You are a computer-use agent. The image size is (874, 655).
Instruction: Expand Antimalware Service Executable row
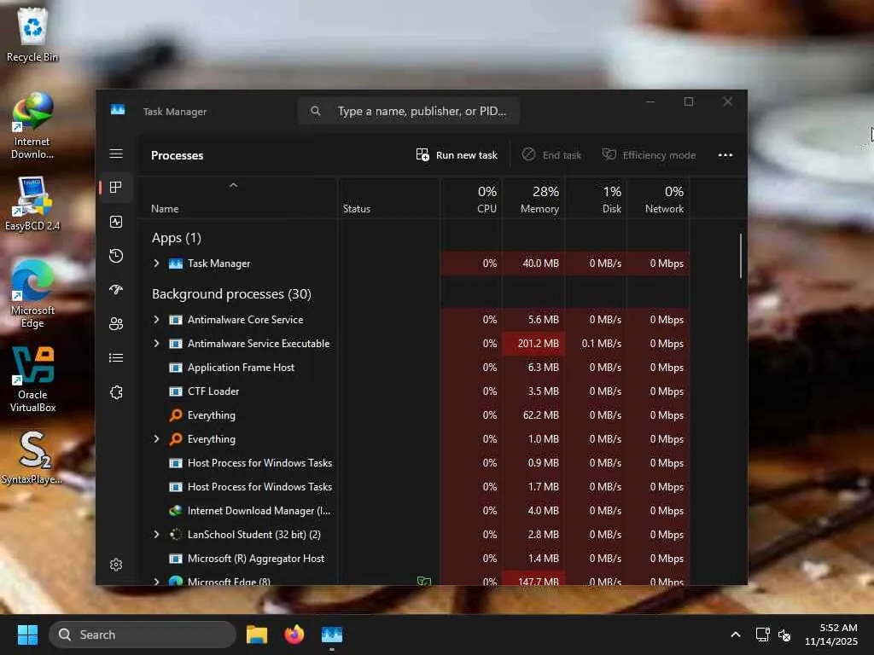(157, 344)
